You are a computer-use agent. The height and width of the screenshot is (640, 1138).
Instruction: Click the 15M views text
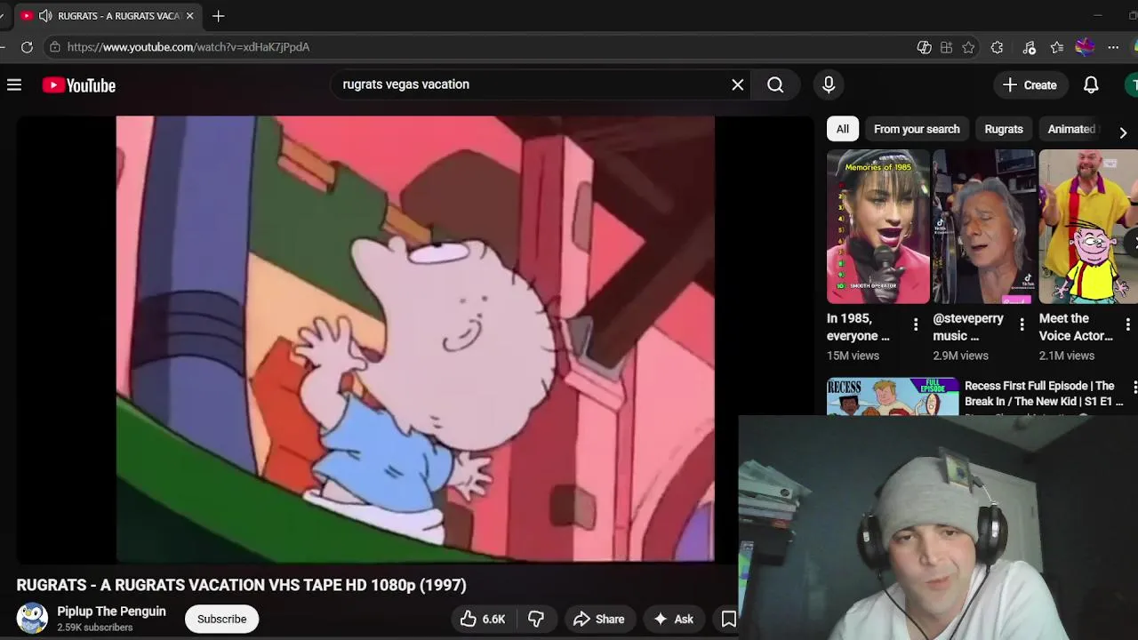853,356
